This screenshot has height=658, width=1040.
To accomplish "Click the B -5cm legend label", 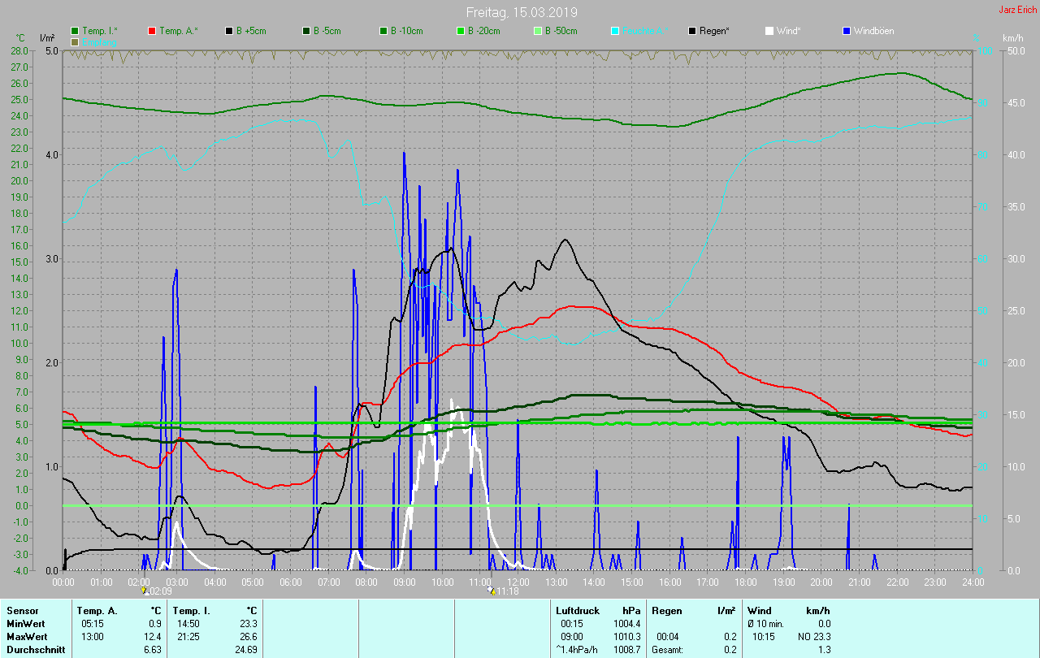I will 327,31.
